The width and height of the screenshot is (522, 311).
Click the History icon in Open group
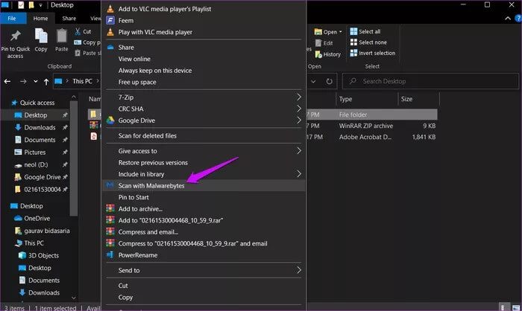coord(318,54)
